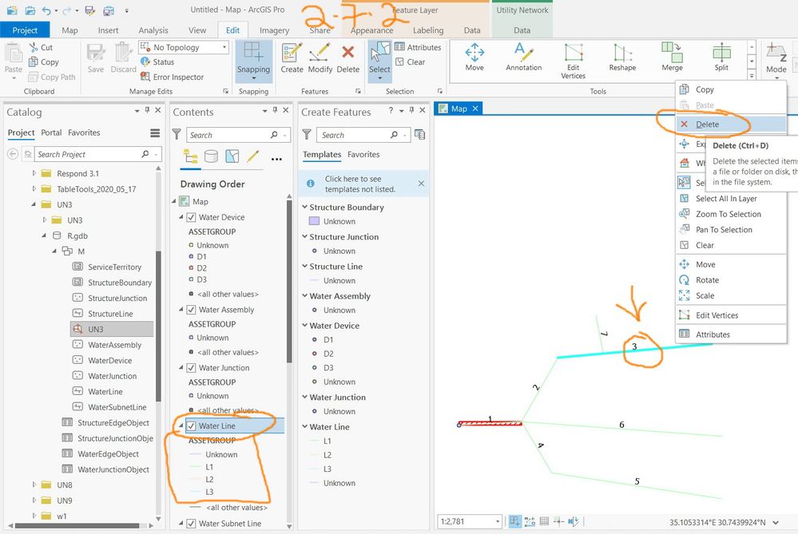Open Mode tool in ribbon

[776, 61]
